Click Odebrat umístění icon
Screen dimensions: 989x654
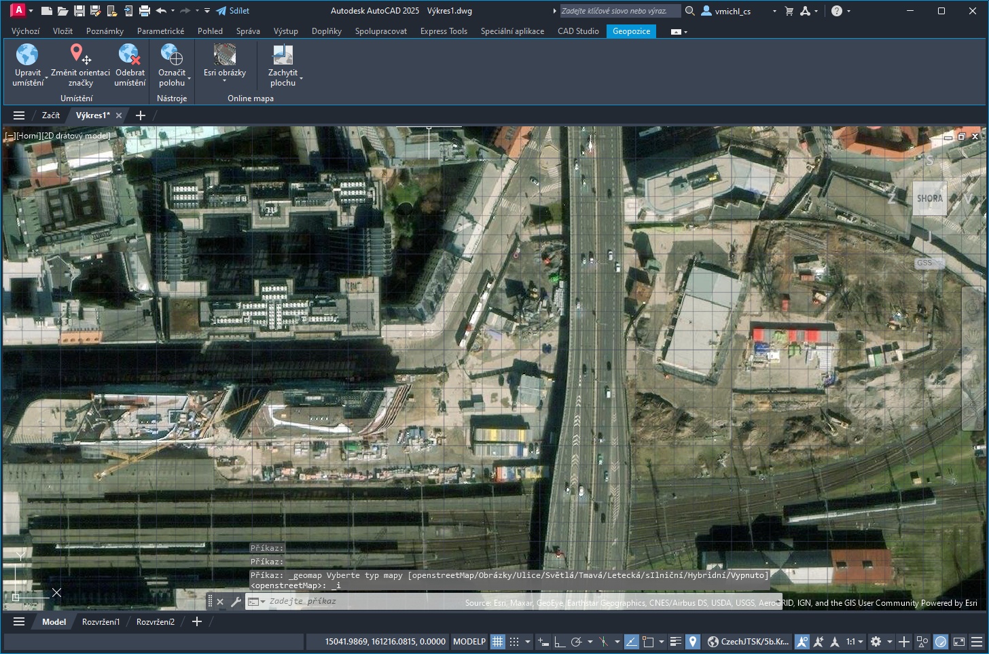tap(129, 54)
